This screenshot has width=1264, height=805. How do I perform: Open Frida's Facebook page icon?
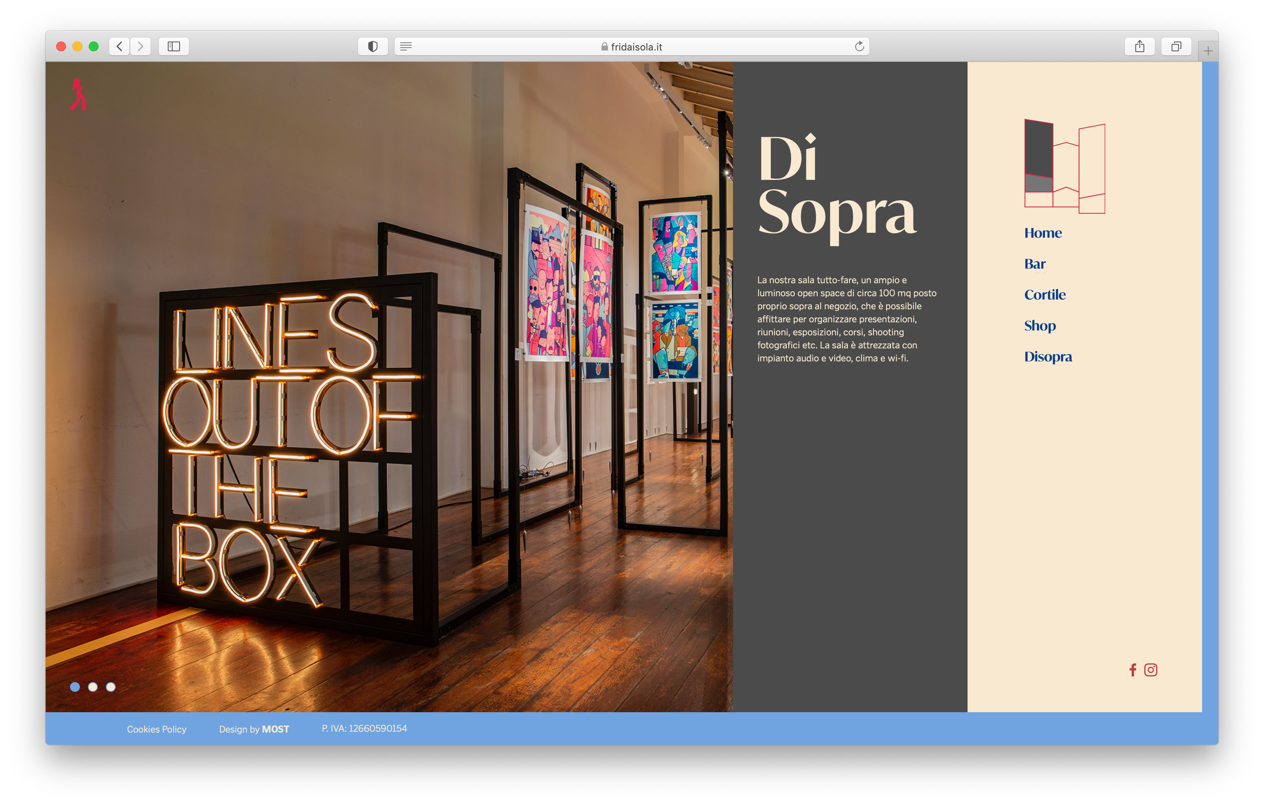pos(1133,670)
